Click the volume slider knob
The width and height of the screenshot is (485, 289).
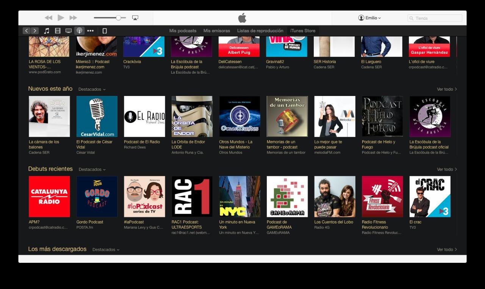click(x=119, y=18)
